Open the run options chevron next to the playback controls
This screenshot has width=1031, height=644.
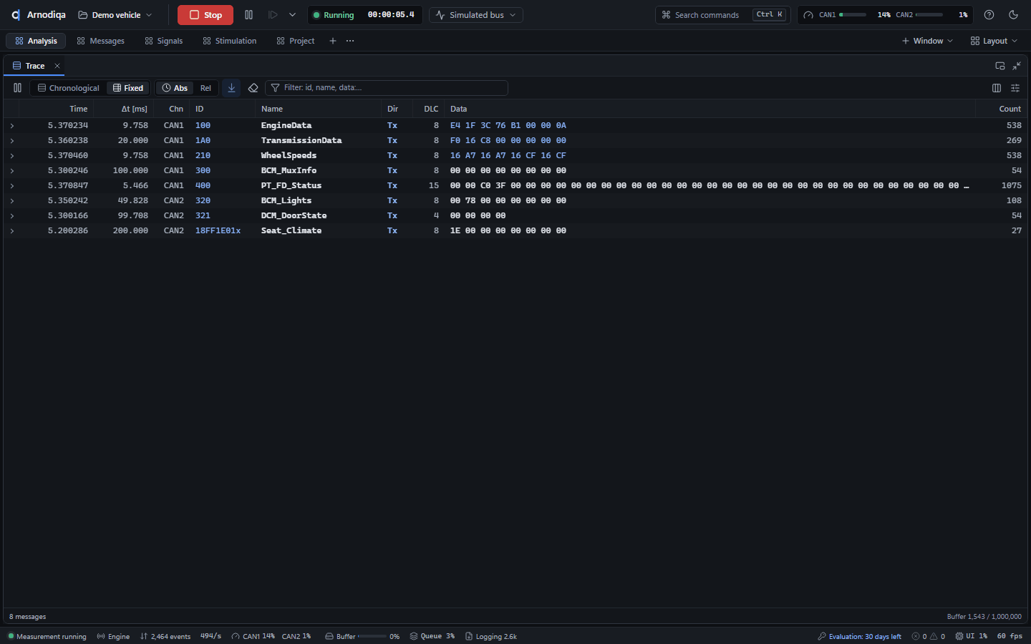click(292, 15)
